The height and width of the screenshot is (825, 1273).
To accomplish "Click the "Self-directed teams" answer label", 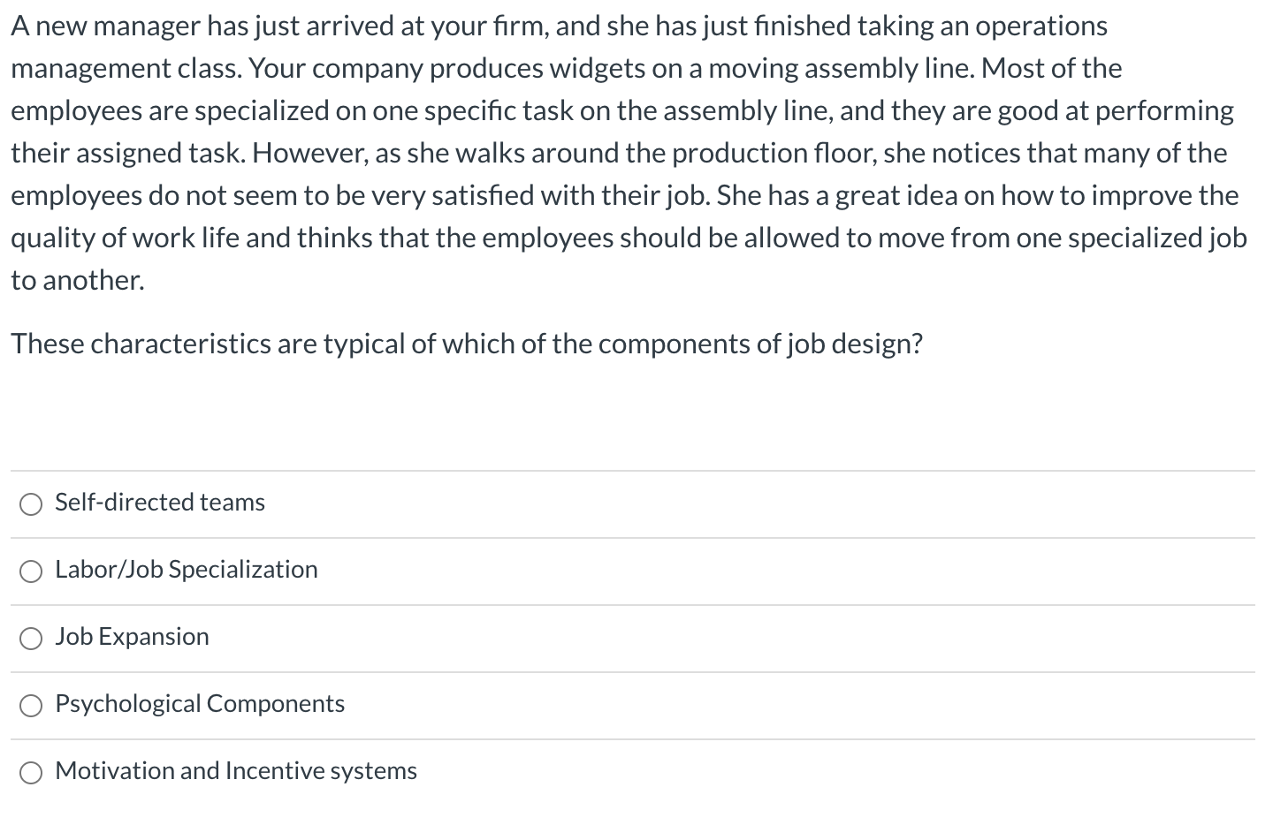I will point(160,503).
